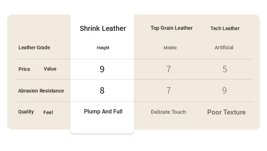Select Tech Leather's price value score of 5

point(225,69)
